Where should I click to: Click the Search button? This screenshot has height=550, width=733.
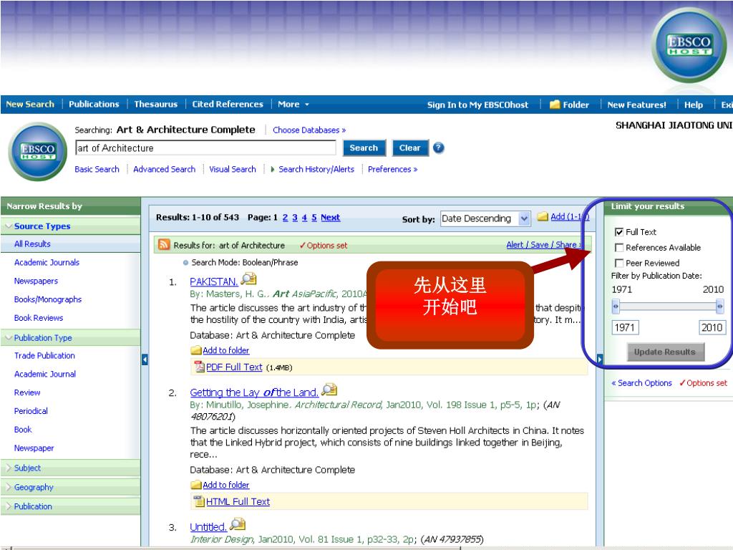click(x=364, y=148)
